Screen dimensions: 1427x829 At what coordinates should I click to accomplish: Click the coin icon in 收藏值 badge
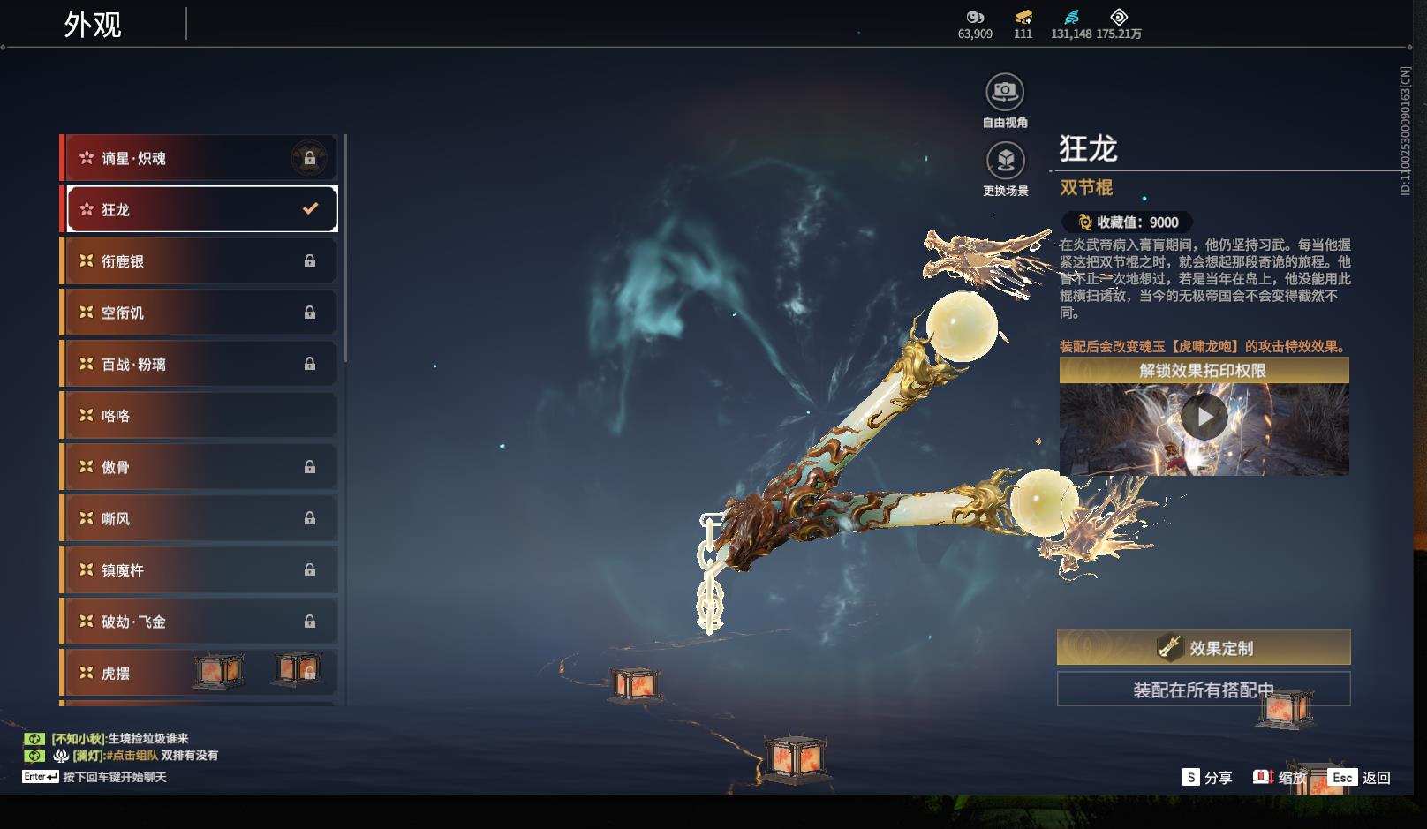click(1084, 222)
